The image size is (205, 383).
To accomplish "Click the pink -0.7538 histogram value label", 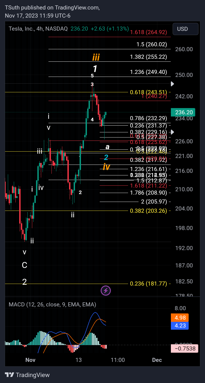I will point(184,349).
